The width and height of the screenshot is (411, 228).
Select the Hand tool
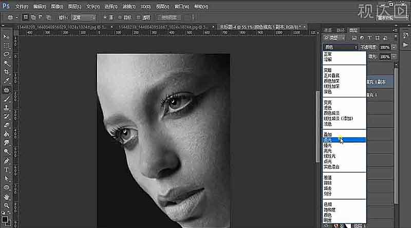(6, 197)
